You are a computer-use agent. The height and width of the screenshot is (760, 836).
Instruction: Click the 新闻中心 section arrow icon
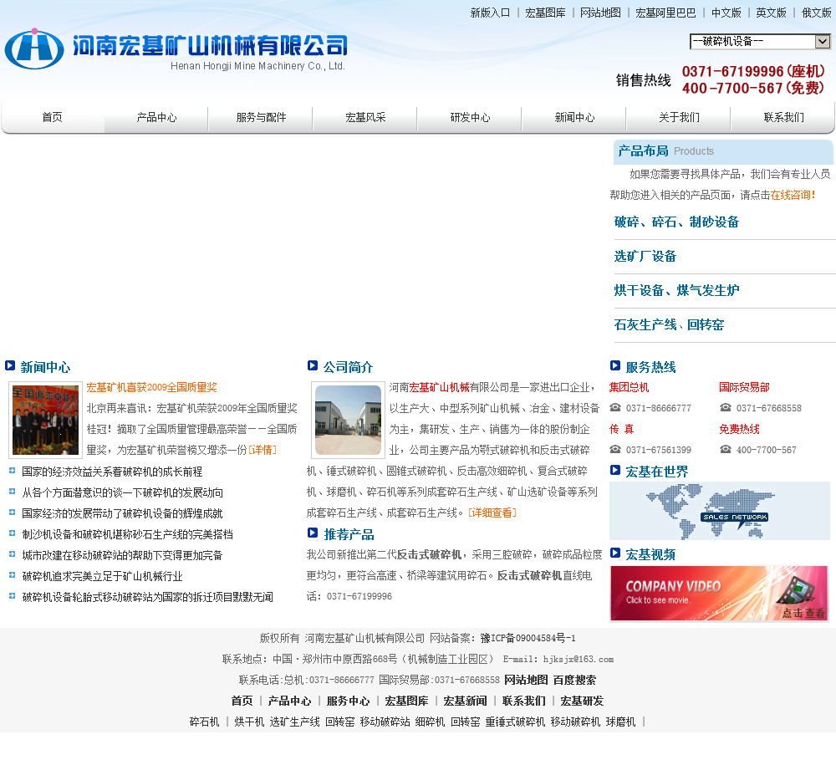coord(9,365)
